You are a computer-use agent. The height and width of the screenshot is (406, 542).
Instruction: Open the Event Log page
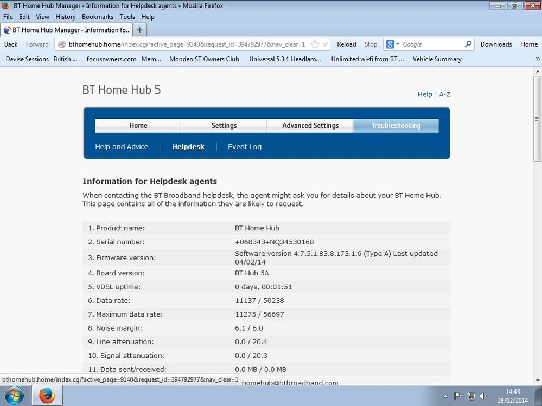[x=245, y=147]
